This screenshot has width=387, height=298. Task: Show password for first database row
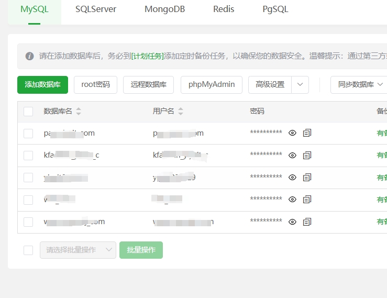click(x=292, y=133)
